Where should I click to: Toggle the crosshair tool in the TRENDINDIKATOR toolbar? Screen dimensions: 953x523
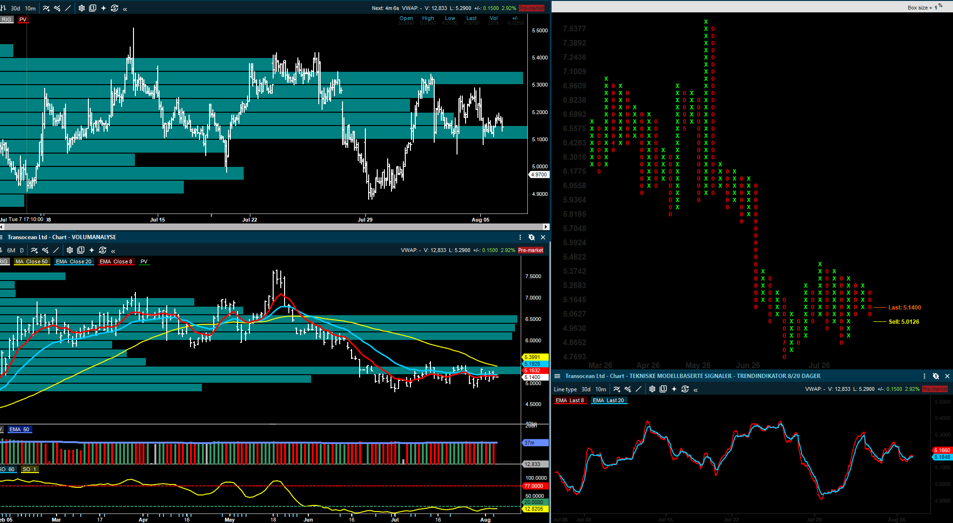click(674, 389)
